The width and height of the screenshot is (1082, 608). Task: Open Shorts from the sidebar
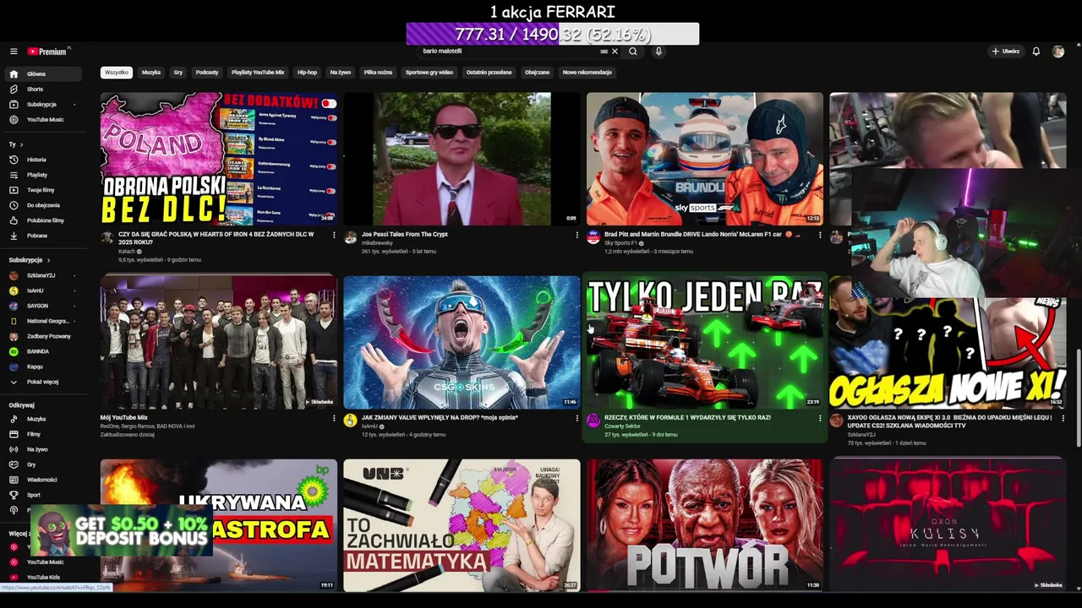pos(42,90)
